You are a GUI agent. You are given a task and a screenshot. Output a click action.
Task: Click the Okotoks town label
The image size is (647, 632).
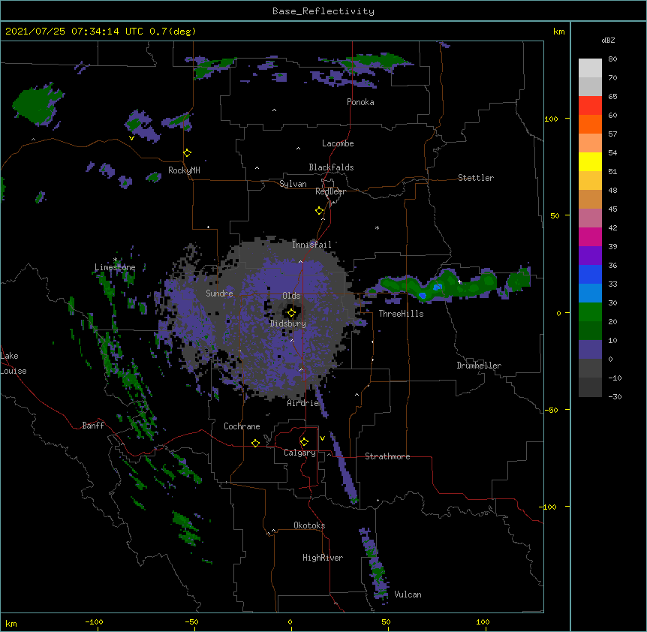(309, 525)
